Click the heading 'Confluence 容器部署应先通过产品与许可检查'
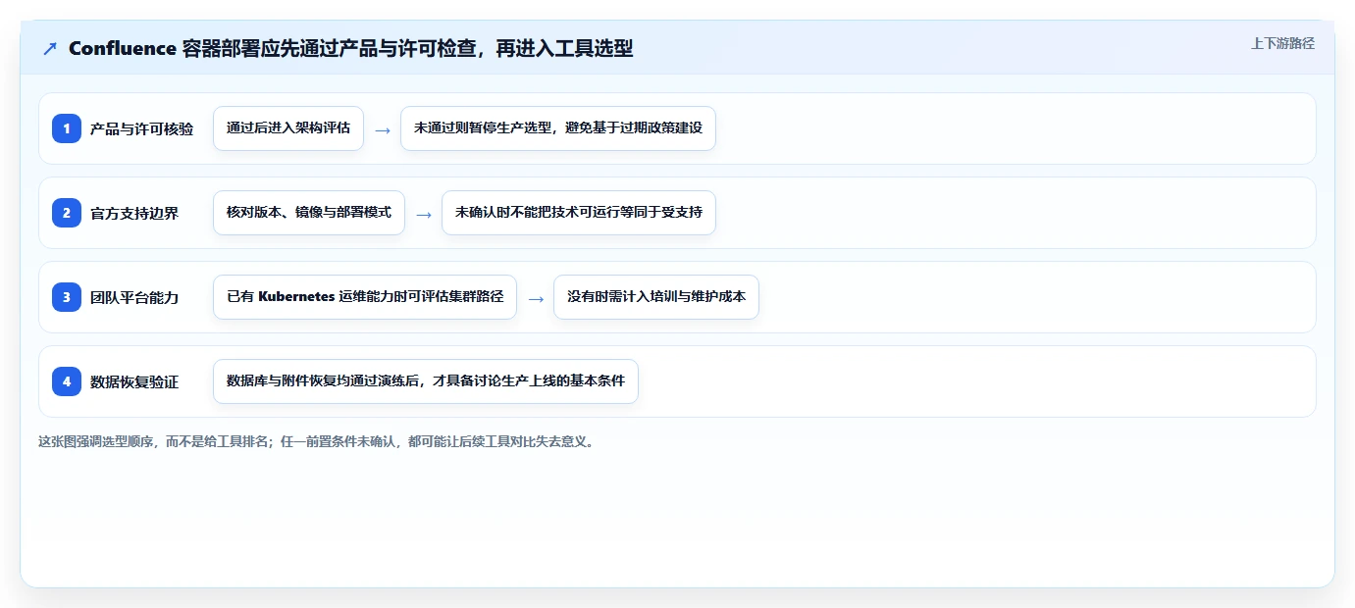Image resolution: width=1355 pixels, height=608 pixels. (350, 48)
